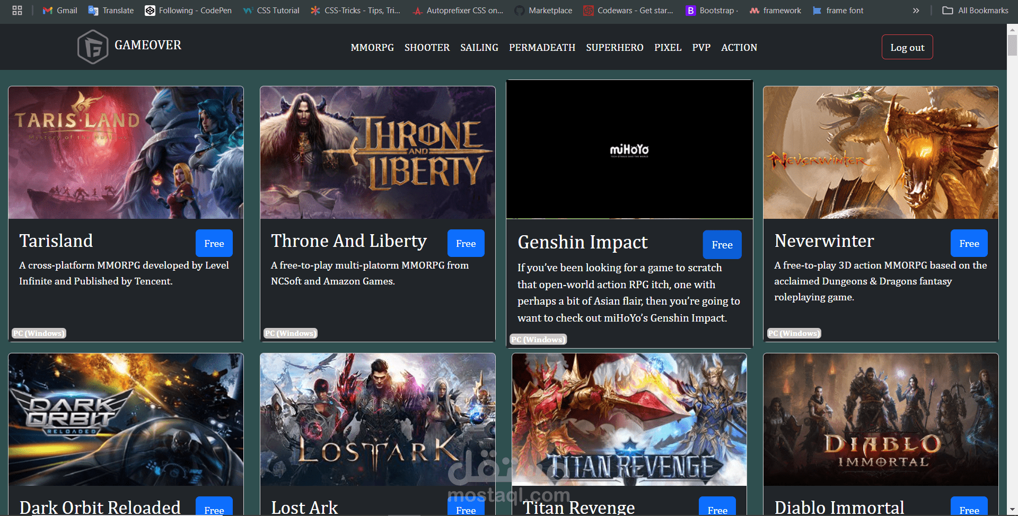Viewport: 1018px width, 516px height.
Task: Open the CSS-Tricks bookmark
Action: 355,10
